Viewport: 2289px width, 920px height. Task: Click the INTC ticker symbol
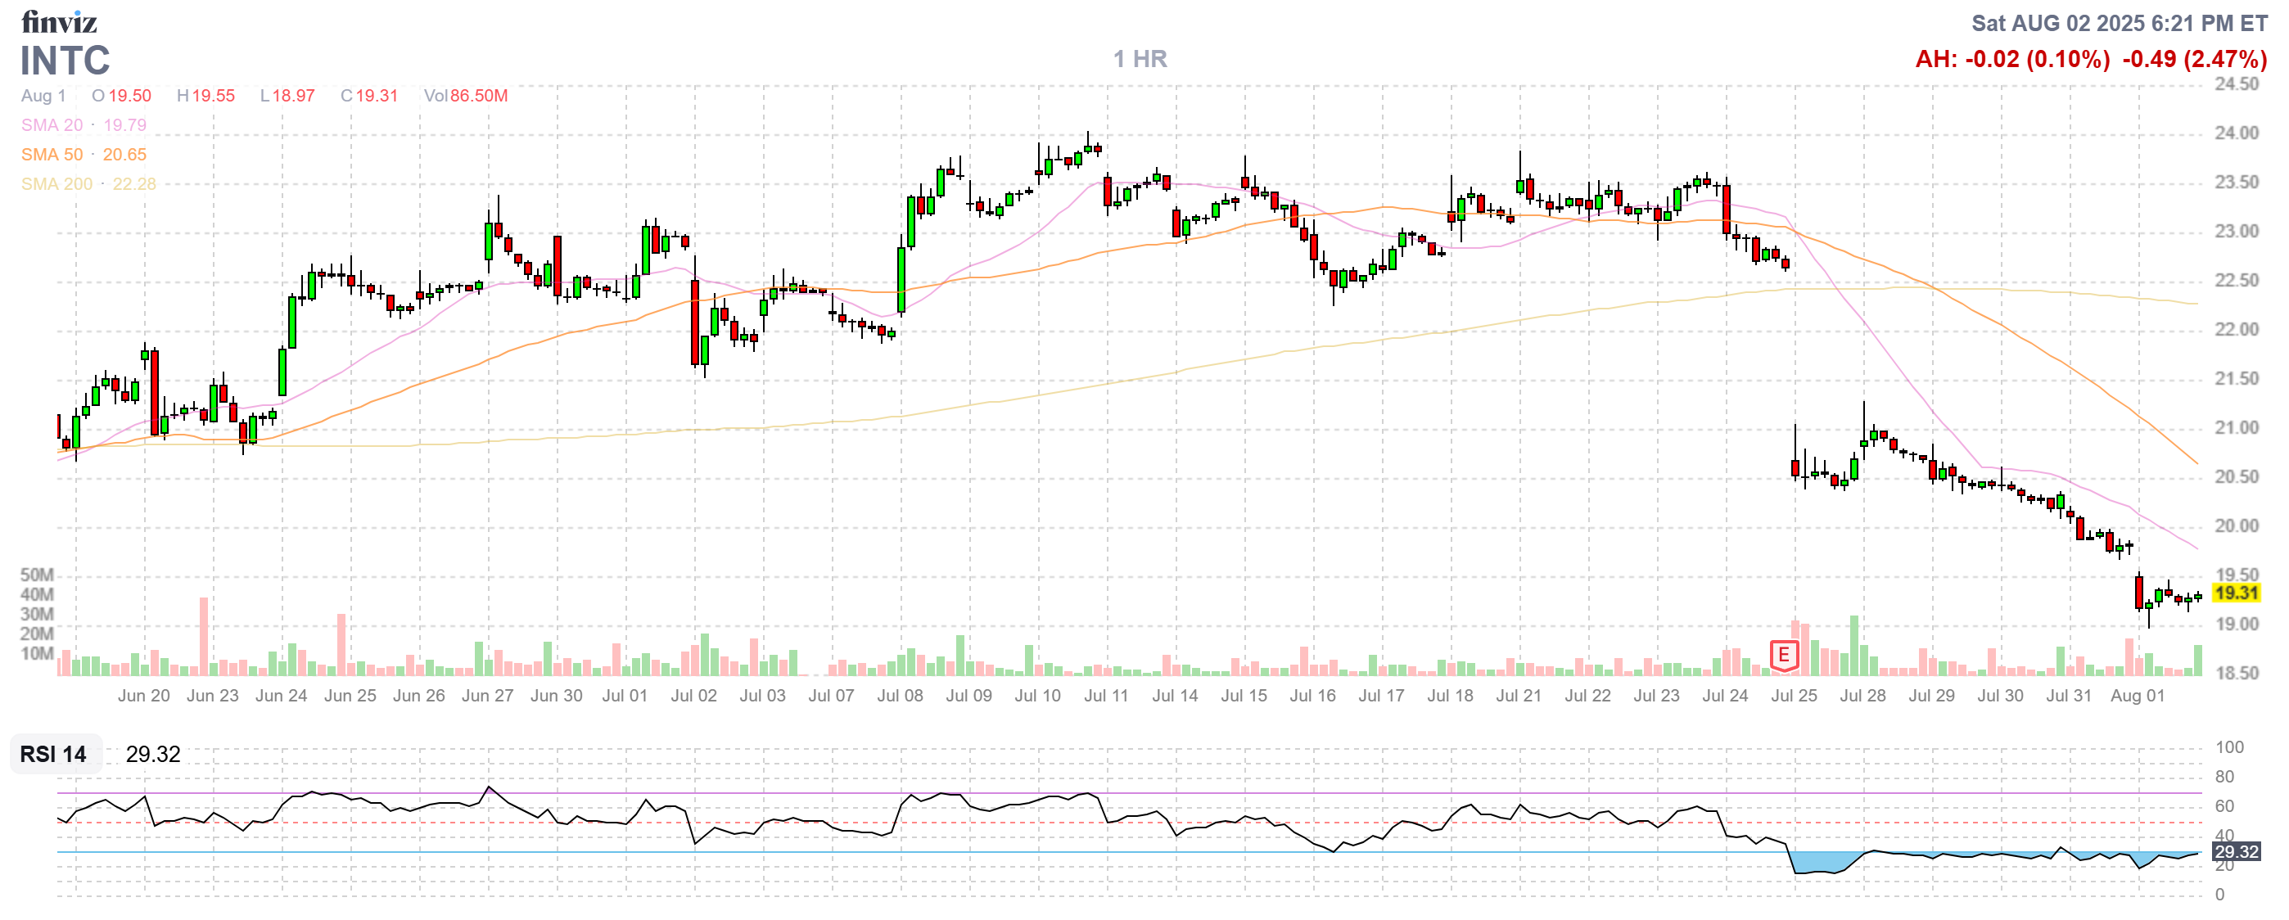(65, 61)
